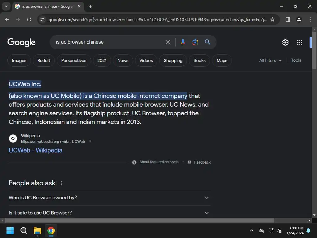
Task: Open the Chrome side panel
Action: (288, 20)
